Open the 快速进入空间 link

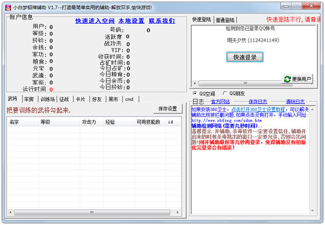(94, 21)
